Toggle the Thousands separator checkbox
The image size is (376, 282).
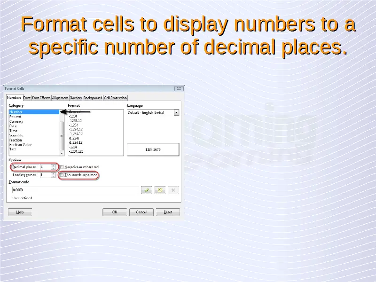[x=62, y=175]
